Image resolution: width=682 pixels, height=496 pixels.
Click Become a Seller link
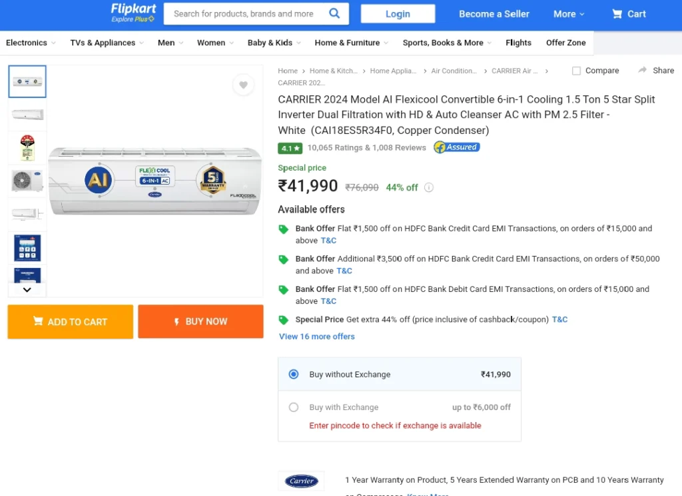[494, 14]
